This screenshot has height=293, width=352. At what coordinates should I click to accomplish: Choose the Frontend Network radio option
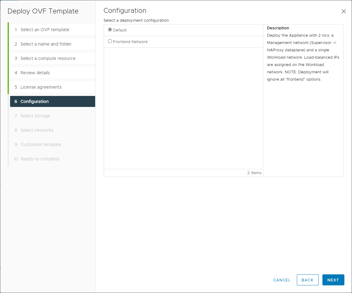pos(110,41)
